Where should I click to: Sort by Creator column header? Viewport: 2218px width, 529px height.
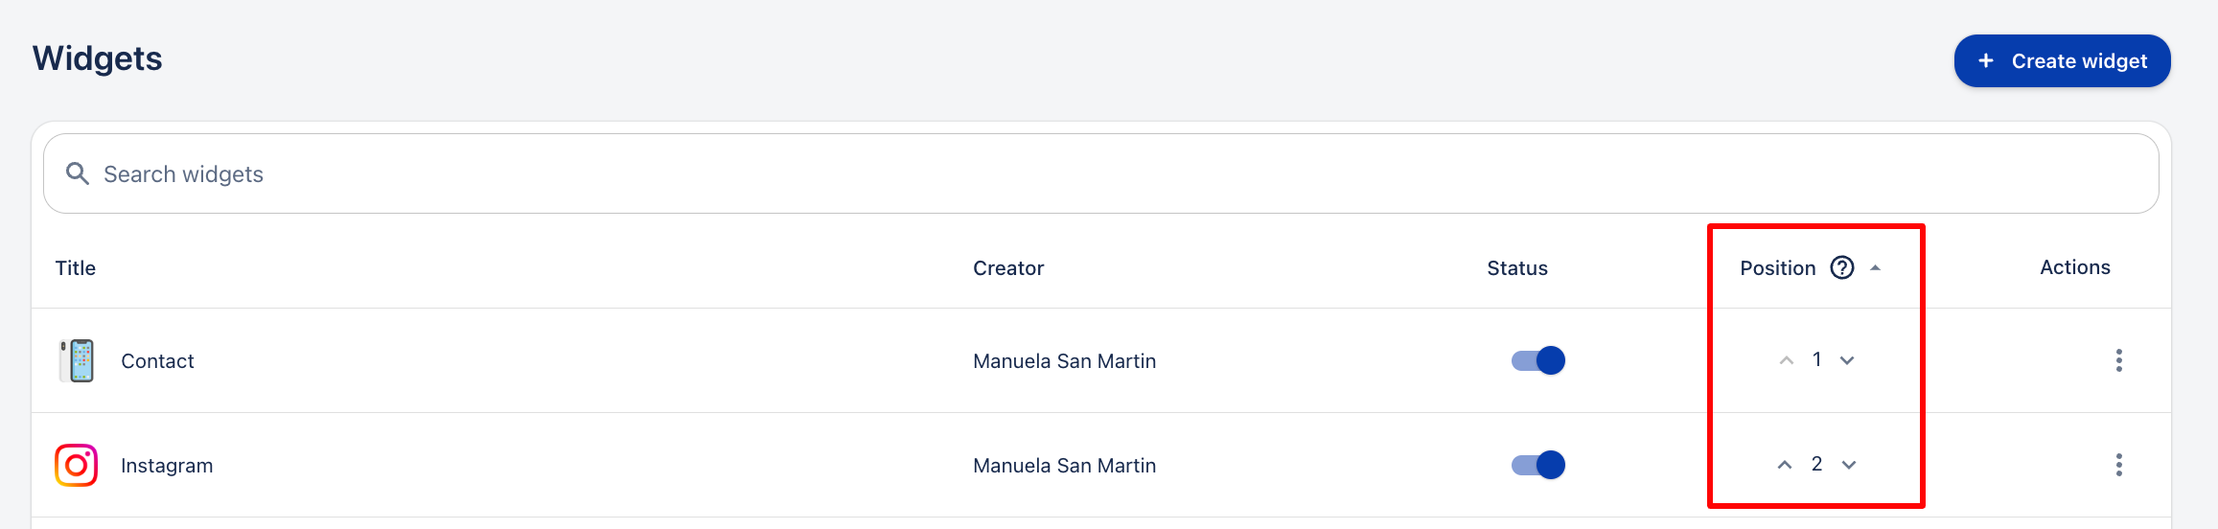[1008, 268]
